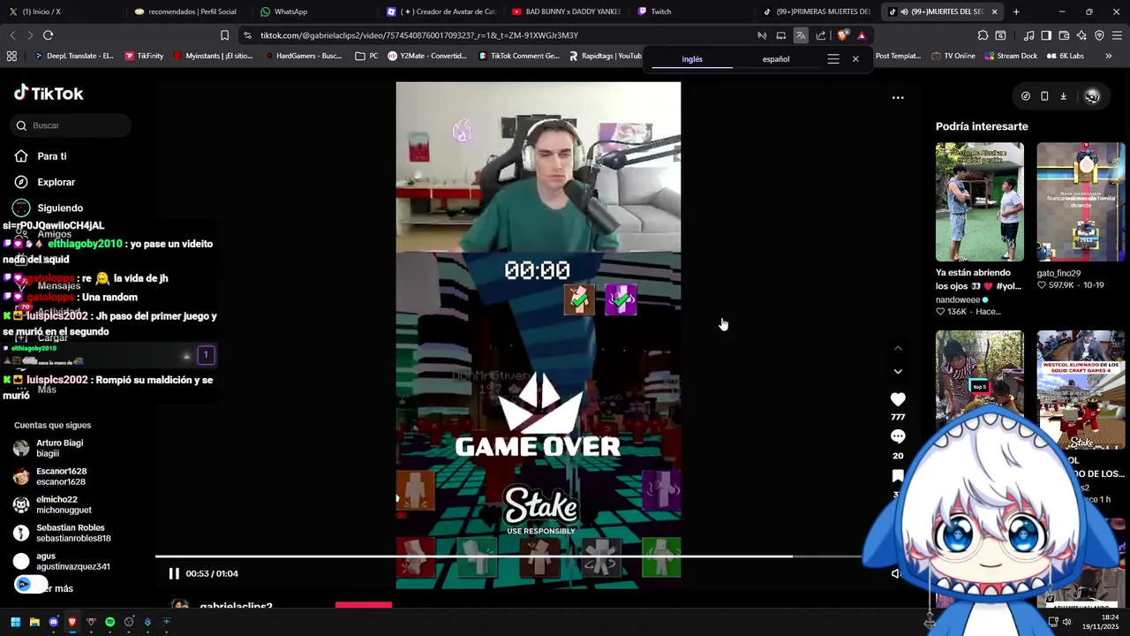Go to next video with down chevron
This screenshot has height=636, width=1130.
coord(898,371)
